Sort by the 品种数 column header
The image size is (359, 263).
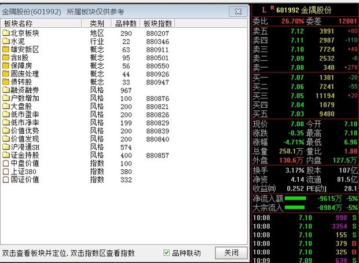[x=126, y=24]
